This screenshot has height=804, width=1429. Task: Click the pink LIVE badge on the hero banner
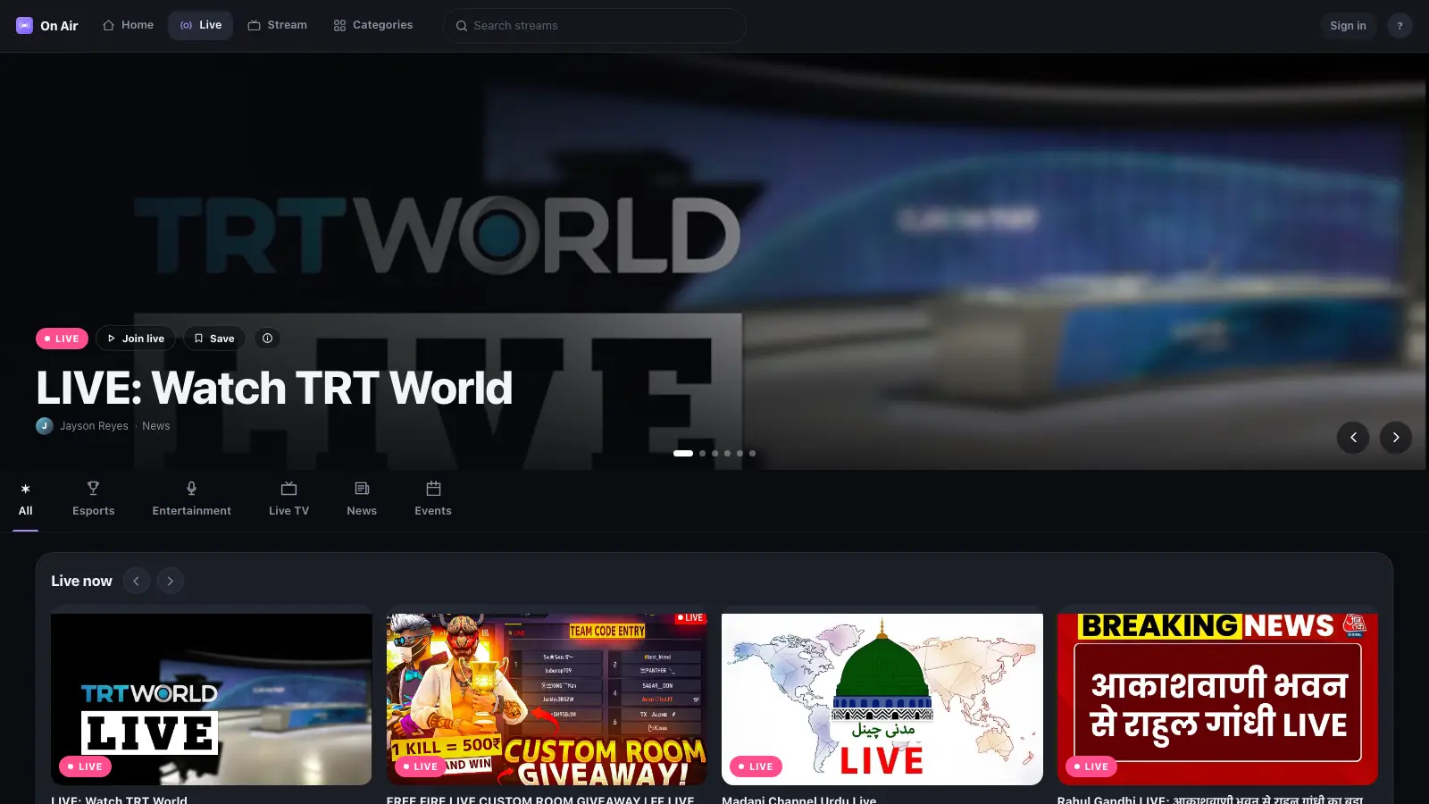point(62,339)
